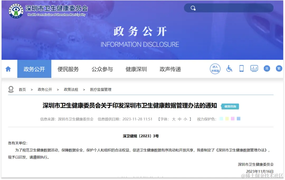Click the location pin icon beside breadcrumbs
Viewport: 285px width, 180px height.
pos(11,89)
